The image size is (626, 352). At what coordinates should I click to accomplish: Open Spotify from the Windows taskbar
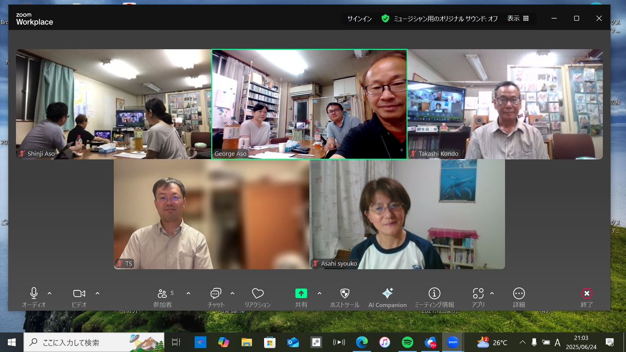click(x=407, y=342)
